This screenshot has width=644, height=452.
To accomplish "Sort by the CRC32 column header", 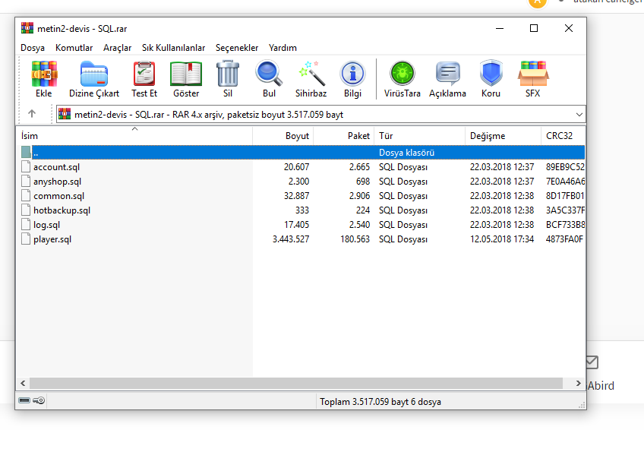I will click(x=563, y=135).
